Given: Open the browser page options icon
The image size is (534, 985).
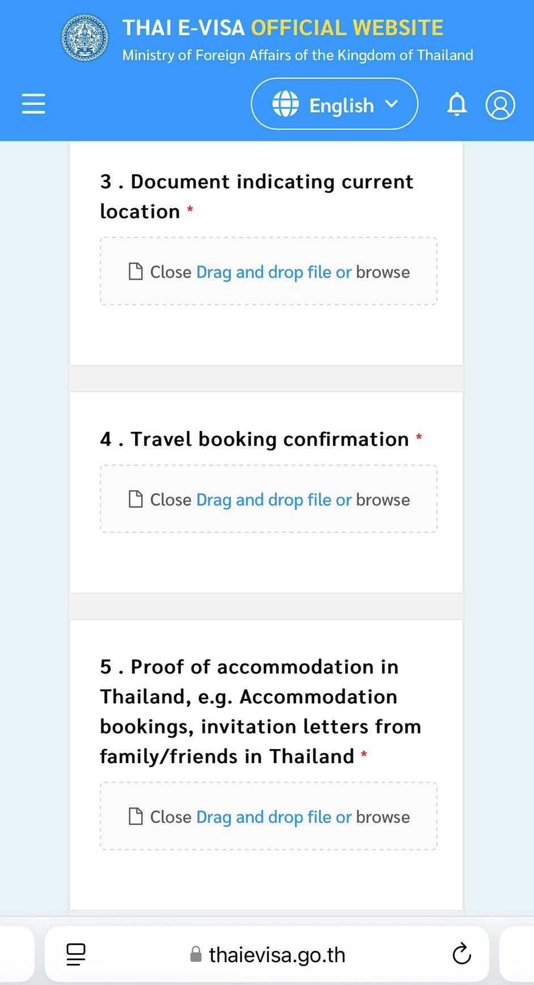Looking at the screenshot, I should (76, 954).
